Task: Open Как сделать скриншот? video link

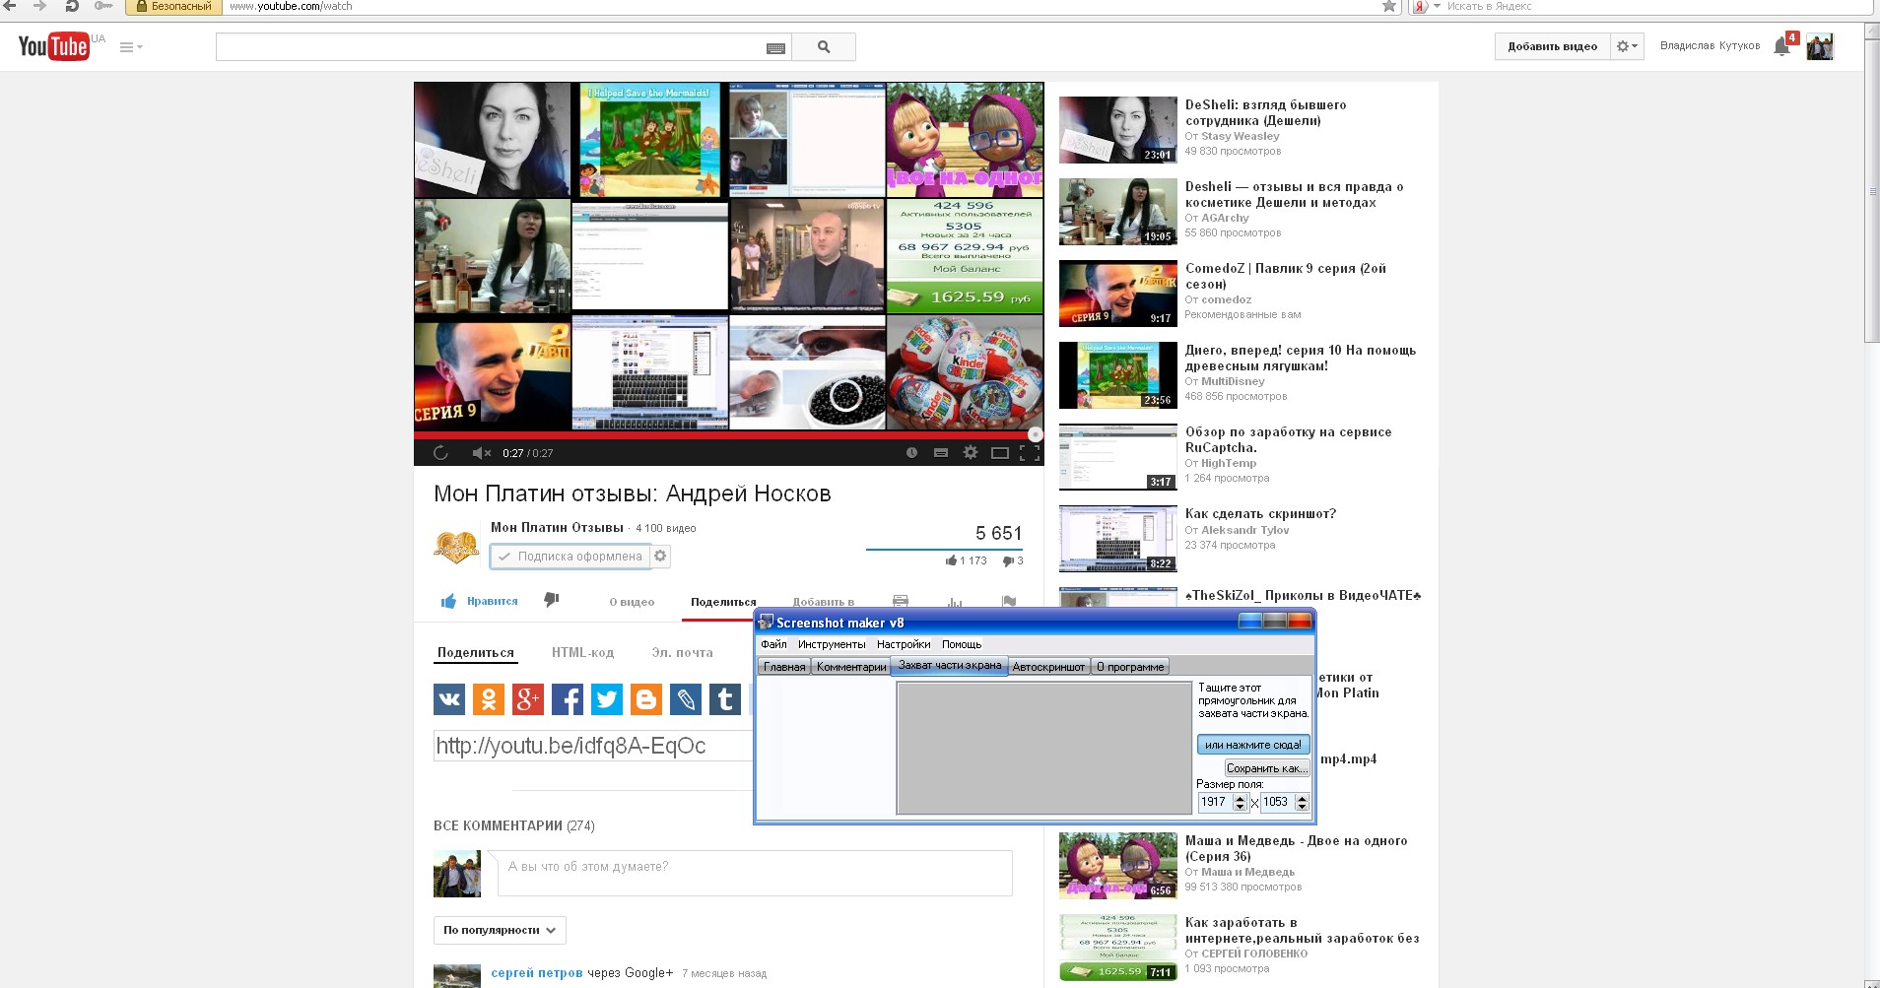Action: pyautogui.click(x=1260, y=513)
